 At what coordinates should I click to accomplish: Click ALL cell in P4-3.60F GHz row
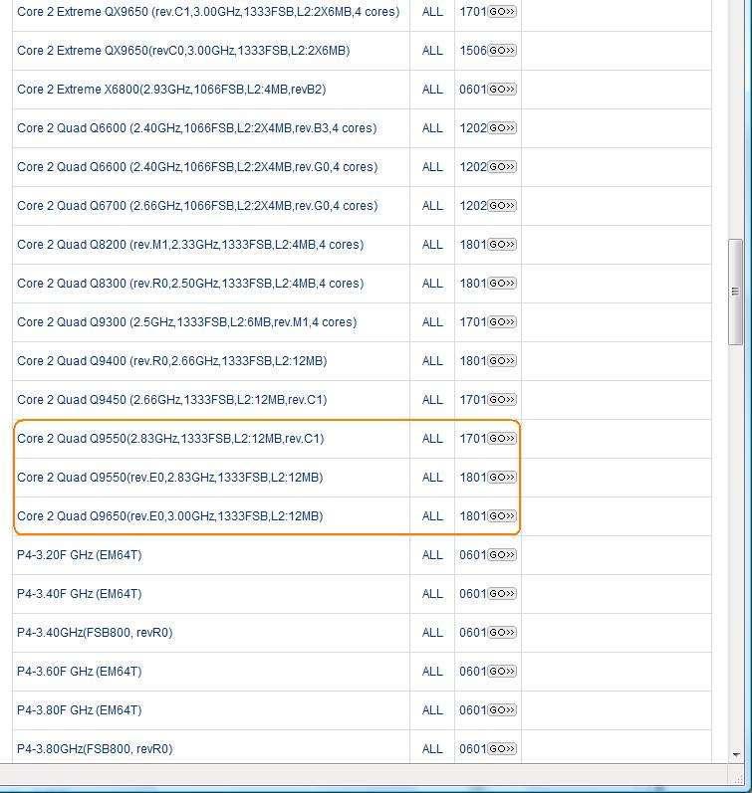click(432, 672)
